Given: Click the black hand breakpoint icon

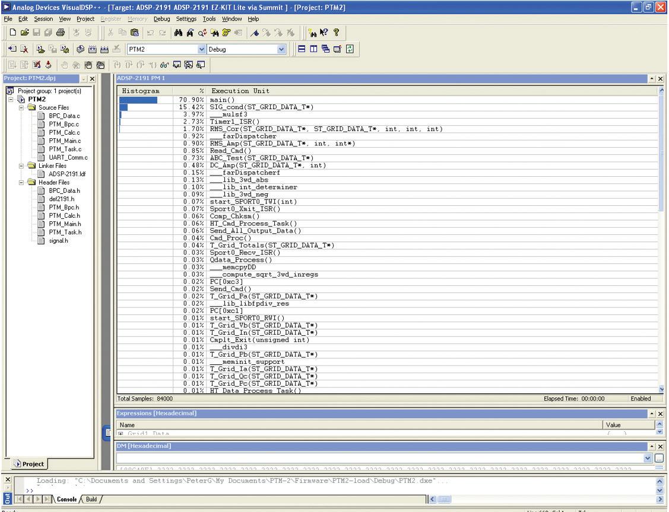Looking at the screenshot, I should (88, 65).
